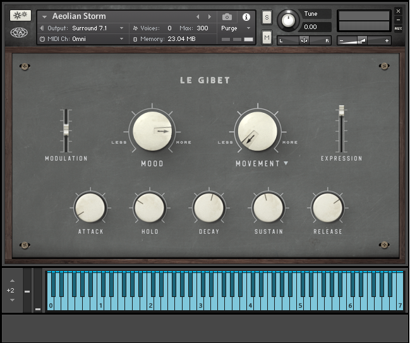Click the AUX routing icon
Viewport: 410px width, 343px height.
(398, 28)
